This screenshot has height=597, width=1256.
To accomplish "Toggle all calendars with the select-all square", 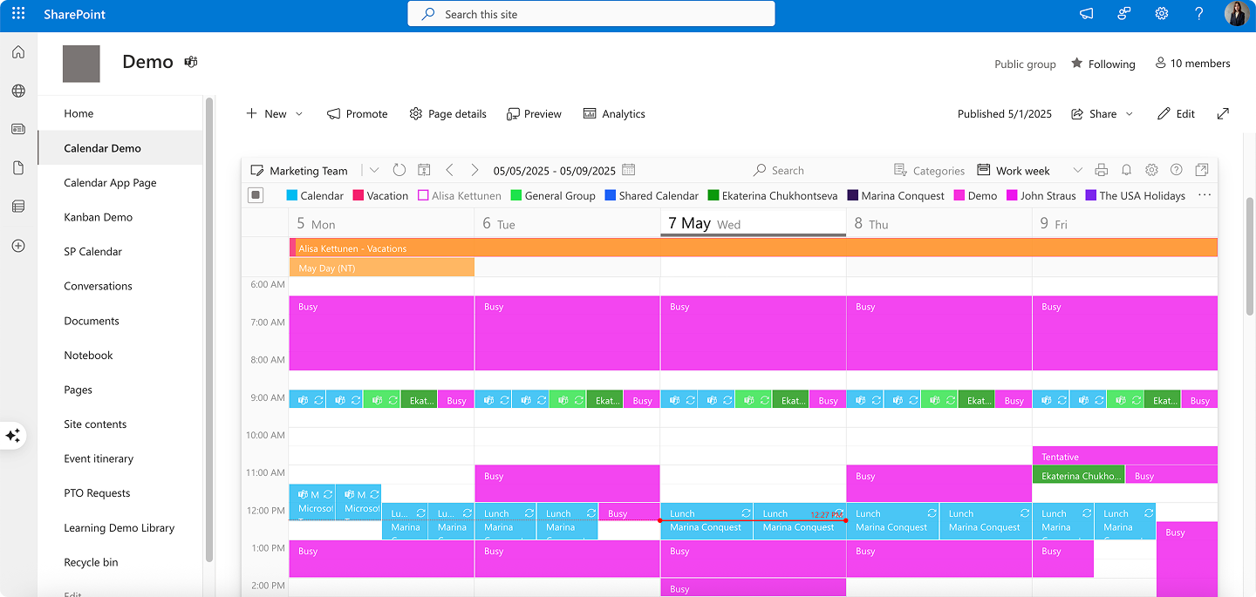I will tap(256, 194).
